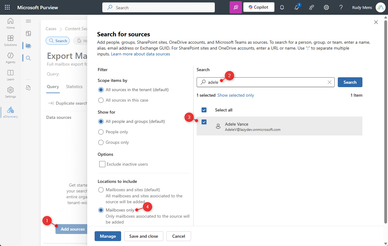The height and width of the screenshot is (246, 388).
Task: Check Exclude inactive users
Action: pos(102,164)
